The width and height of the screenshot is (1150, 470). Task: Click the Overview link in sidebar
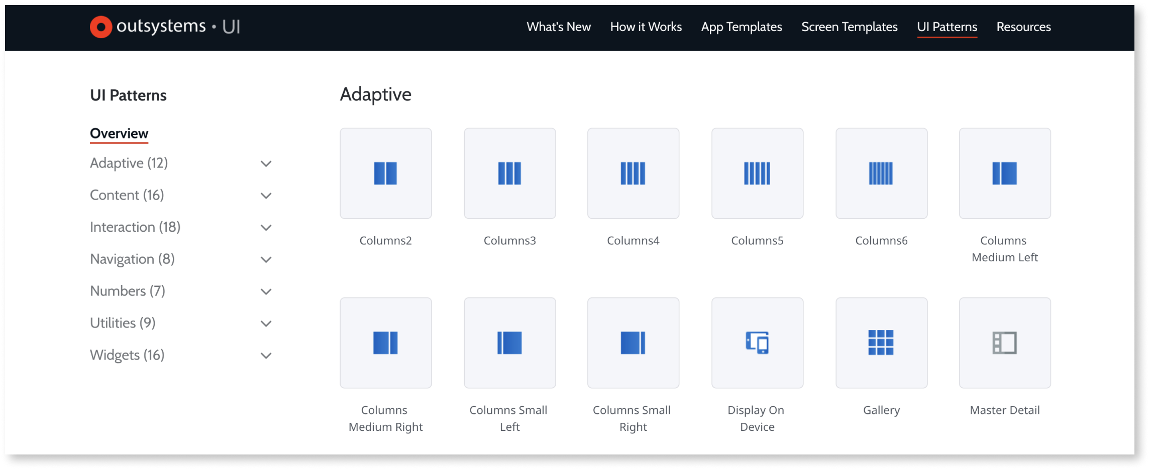pos(119,133)
